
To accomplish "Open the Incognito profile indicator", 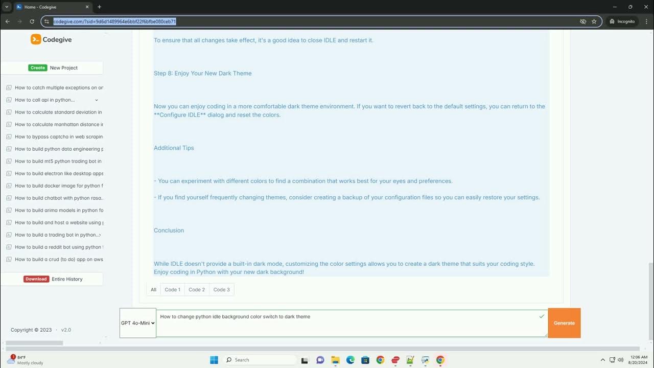I will pyautogui.click(x=622, y=21).
